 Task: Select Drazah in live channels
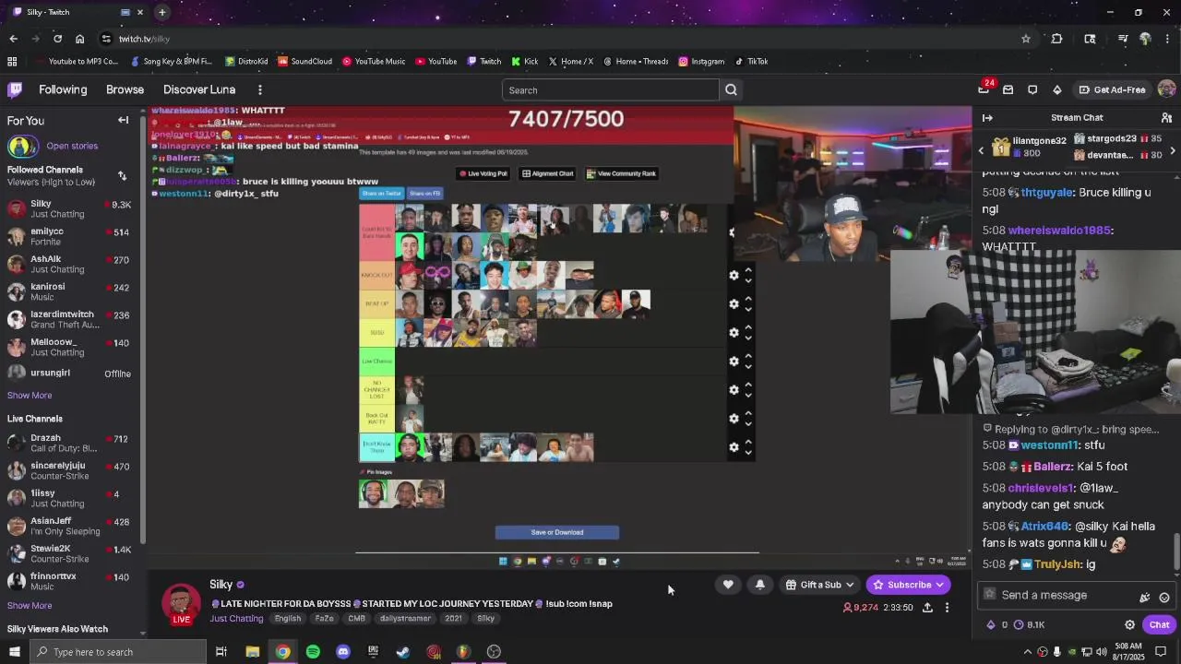point(71,444)
